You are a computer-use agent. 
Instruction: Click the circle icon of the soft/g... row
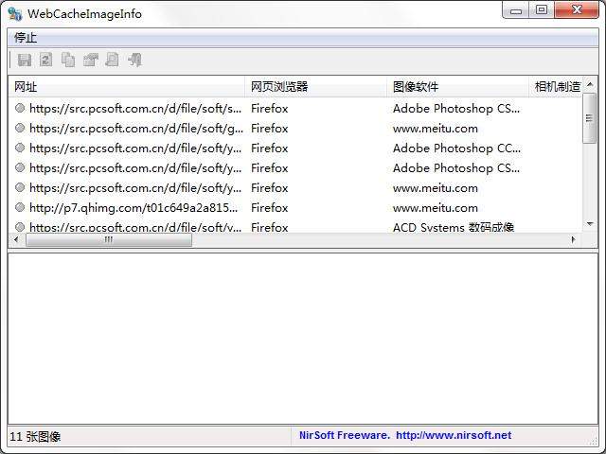20,128
